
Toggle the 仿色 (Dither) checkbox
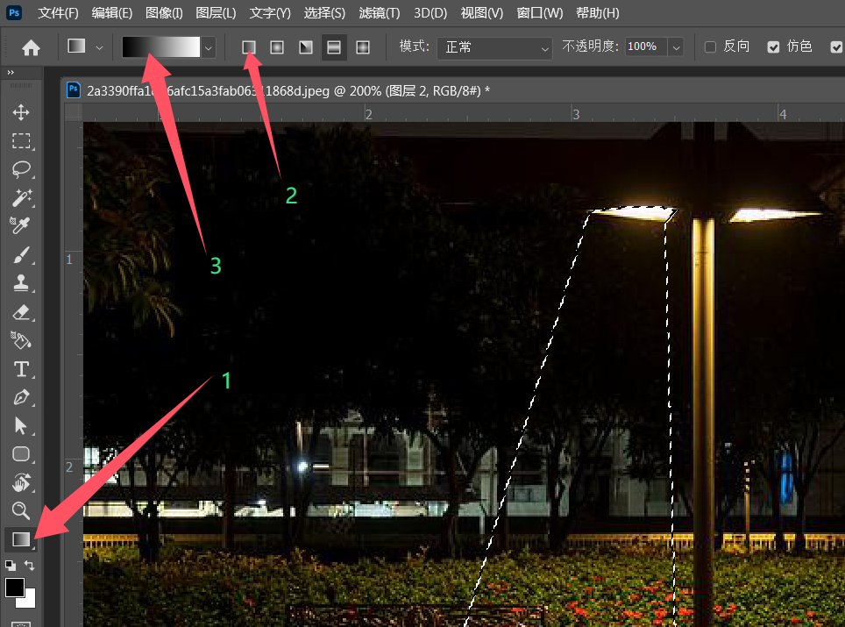773,47
